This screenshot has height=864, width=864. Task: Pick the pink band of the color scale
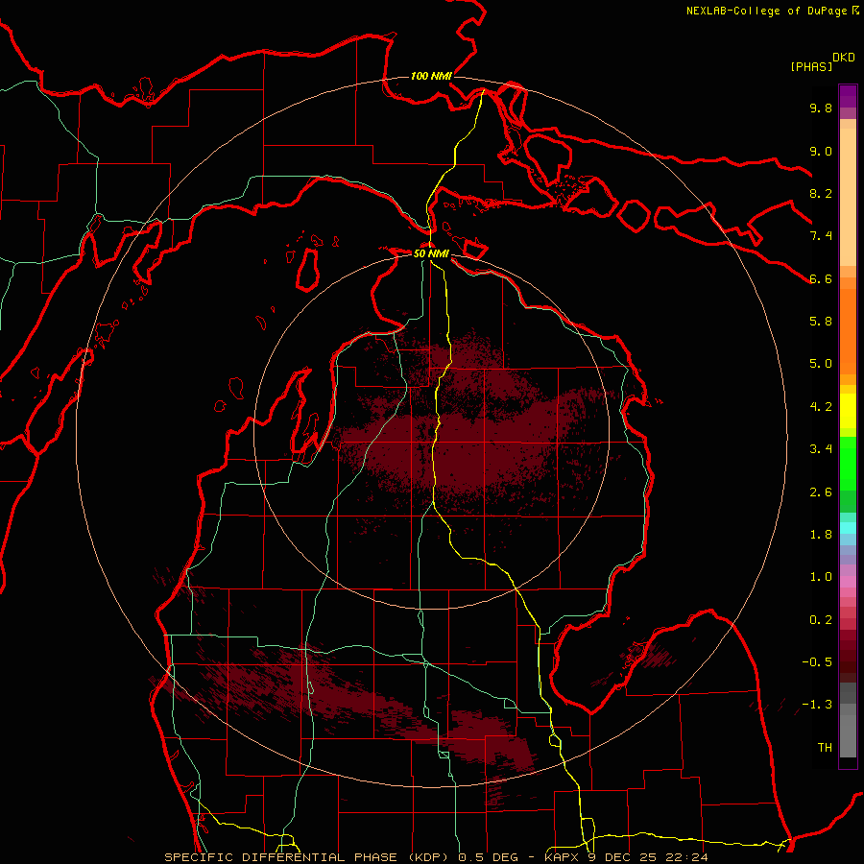pos(848,582)
